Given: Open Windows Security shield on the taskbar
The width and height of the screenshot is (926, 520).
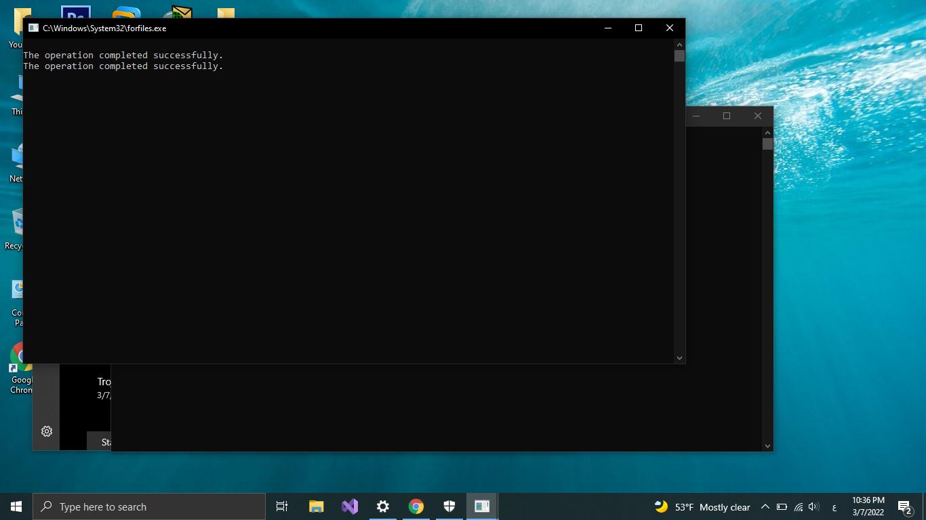Looking at the screenshot, I should pos(449,506).
